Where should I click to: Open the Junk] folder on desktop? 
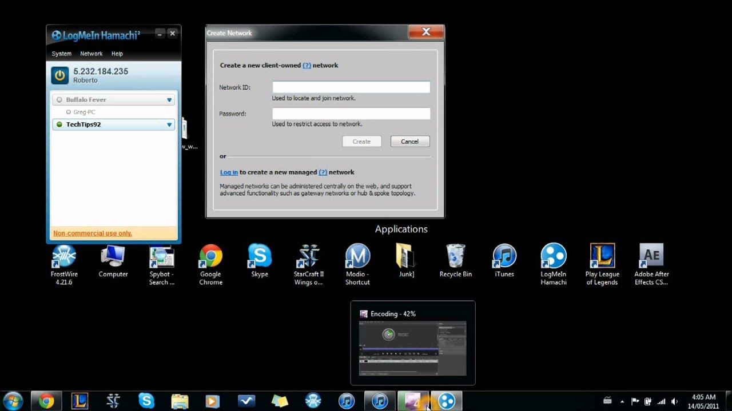[407, 261]
